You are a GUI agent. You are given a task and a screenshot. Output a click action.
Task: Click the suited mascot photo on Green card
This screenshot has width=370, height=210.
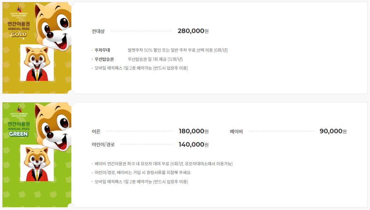click(x=37, y=163)
